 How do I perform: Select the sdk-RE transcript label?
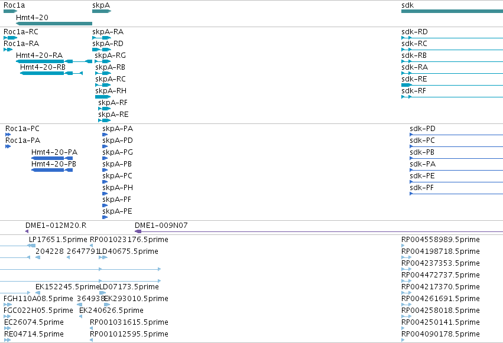coord(414,79)
